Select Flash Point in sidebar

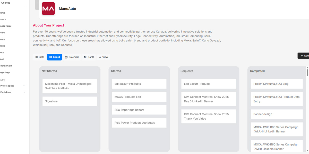tap(6, 92)
